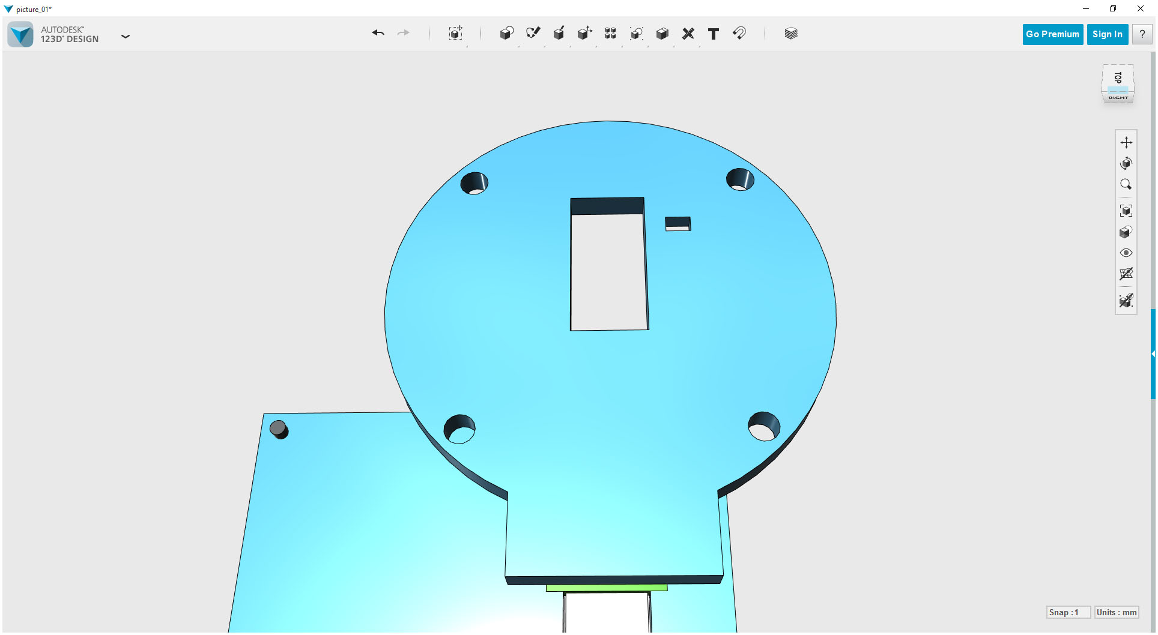This screenshot has height=635, width=1158.
Task: Select the Text tool
Action: coord(713,34)
